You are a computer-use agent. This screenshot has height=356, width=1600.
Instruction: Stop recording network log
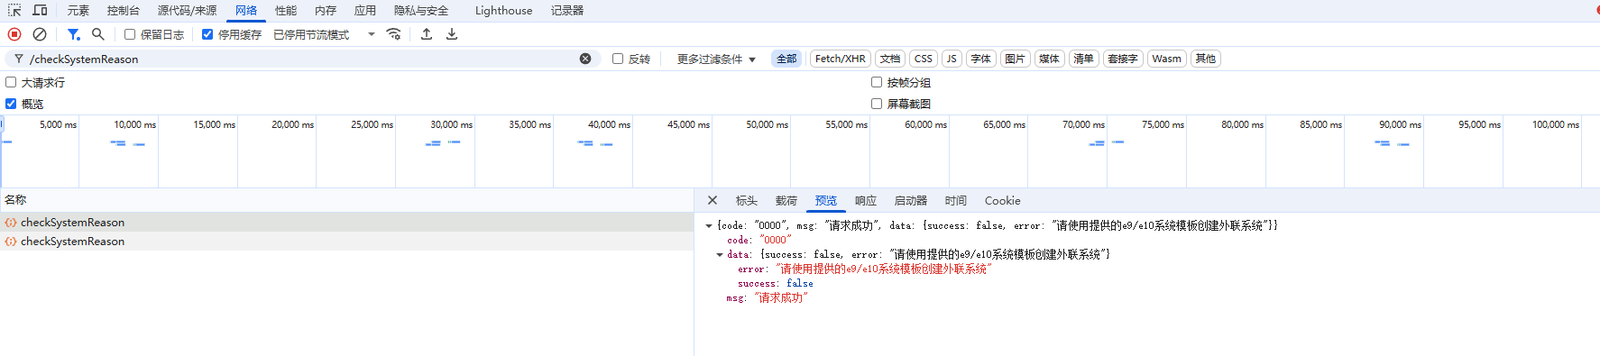[x=14, y=34]
